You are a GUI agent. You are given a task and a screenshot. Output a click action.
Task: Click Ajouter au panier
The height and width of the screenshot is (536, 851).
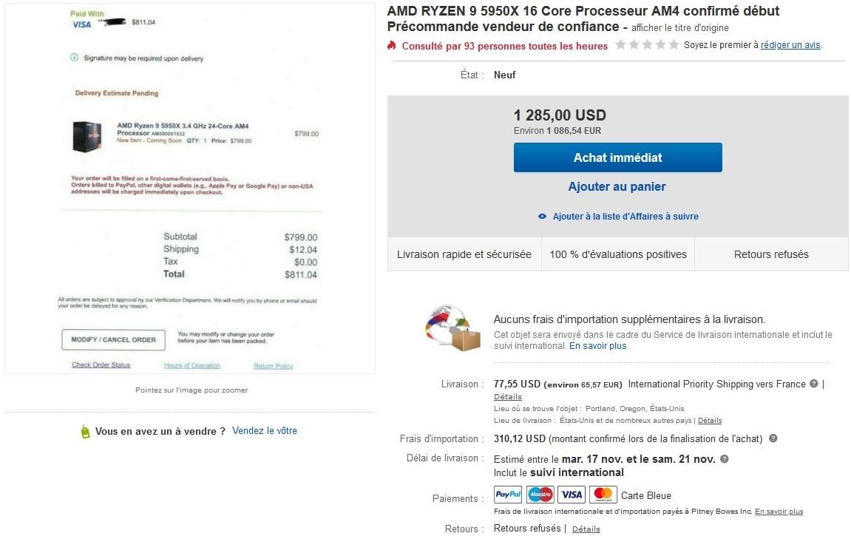coord(617,187)
